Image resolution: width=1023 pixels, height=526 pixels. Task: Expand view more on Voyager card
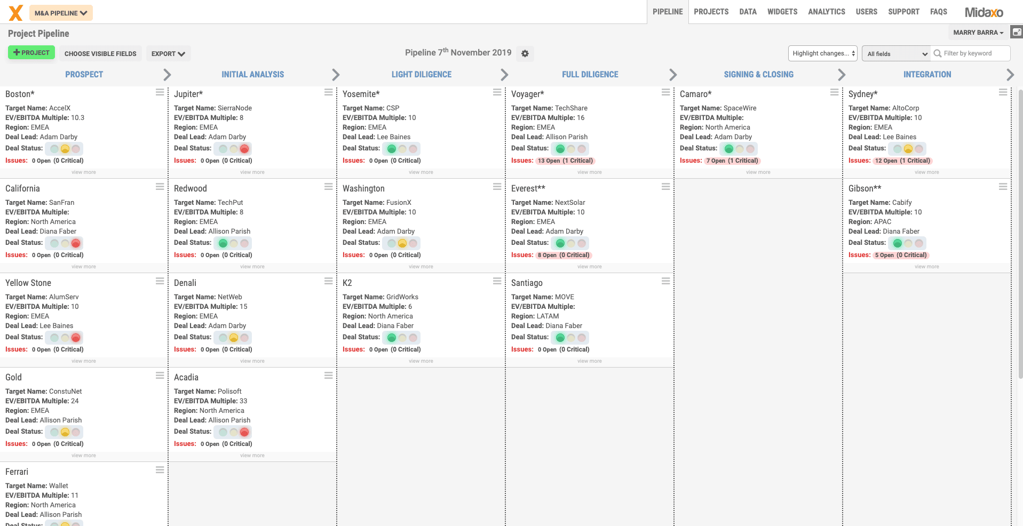tap(590, 172)
